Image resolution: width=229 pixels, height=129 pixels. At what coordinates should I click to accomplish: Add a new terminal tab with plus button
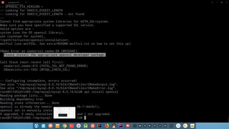(26, 3)
